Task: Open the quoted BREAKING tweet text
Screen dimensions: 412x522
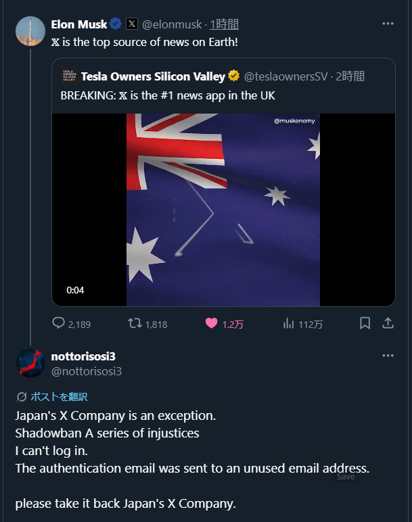Action: [x=168, y=95]
